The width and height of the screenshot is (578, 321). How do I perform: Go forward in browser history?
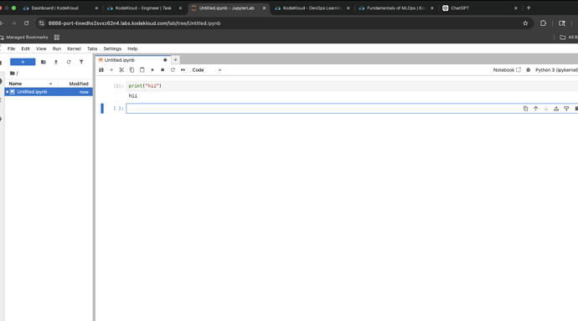[x=13, y=23]
